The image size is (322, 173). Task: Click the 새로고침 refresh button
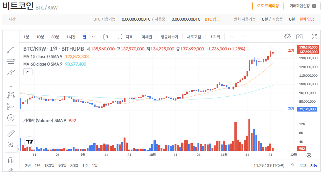[194, 37]
